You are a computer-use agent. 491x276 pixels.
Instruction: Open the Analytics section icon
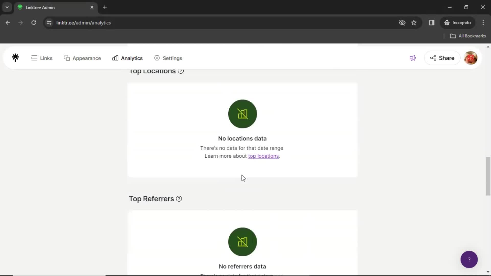coord(115,58)
